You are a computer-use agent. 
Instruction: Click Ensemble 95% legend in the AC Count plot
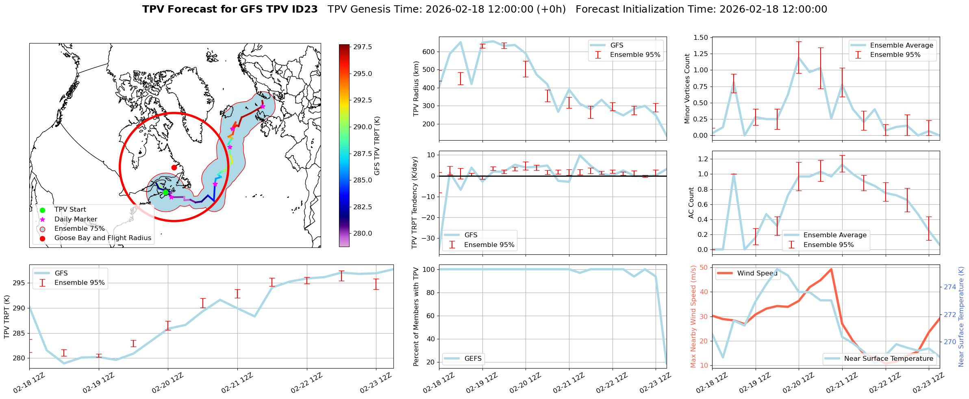pos(828,245)
